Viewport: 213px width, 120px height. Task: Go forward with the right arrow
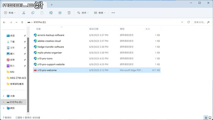11,22
